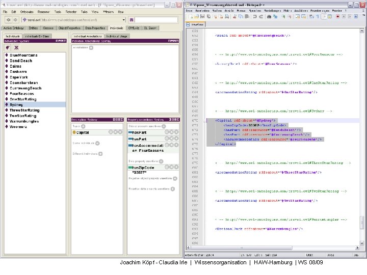Viewport: 367px width, 275px height.
Task: Add a new annotation with the plus icon
Action: point(91,48)
